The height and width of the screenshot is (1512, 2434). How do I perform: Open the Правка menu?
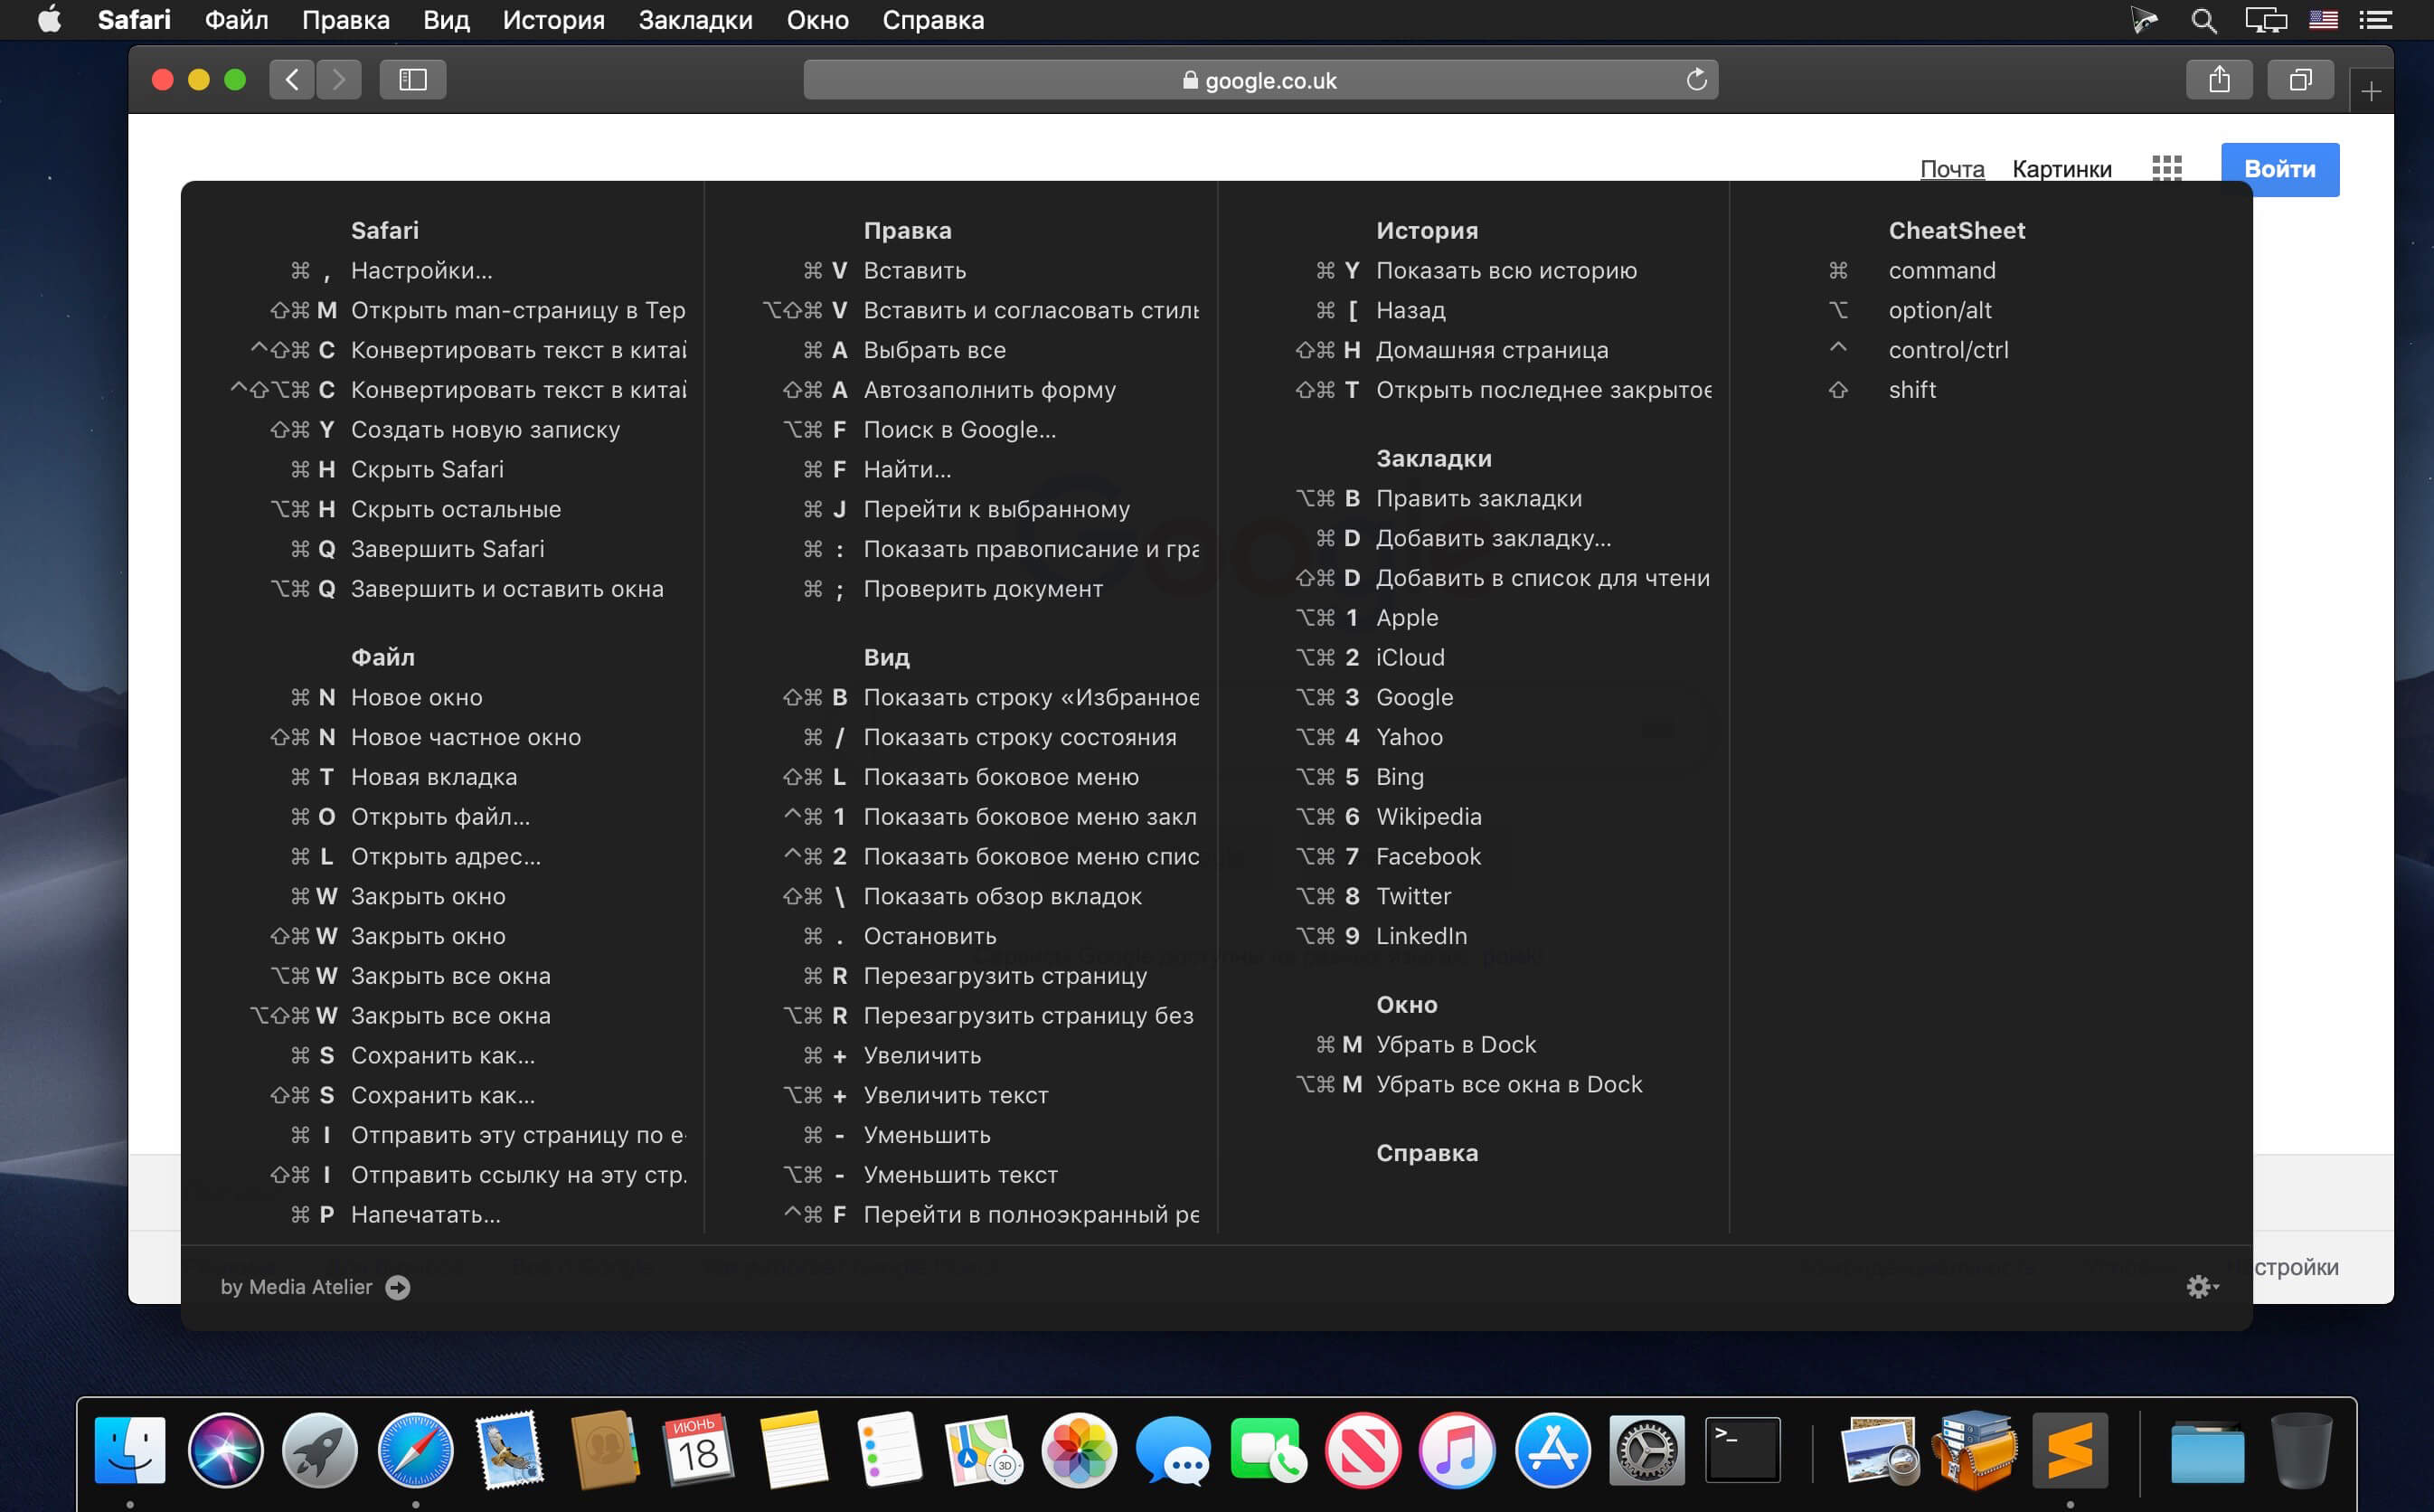click(x=346, y=20)
